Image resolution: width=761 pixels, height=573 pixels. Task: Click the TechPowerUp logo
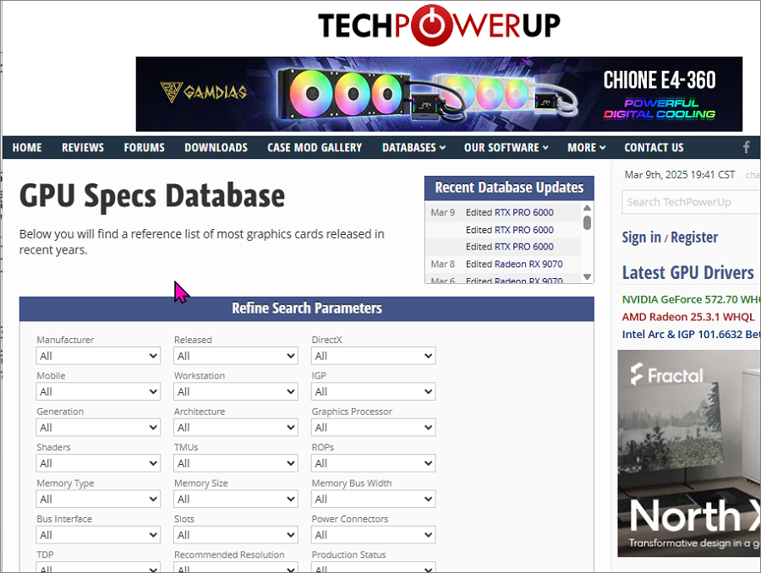439,25
